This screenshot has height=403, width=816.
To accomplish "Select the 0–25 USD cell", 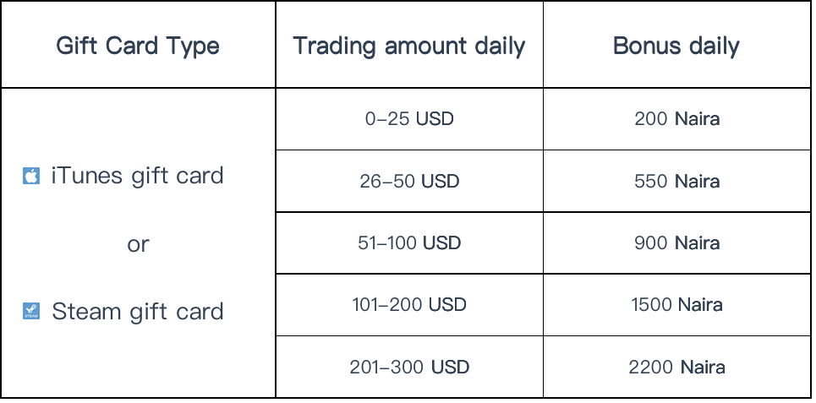I will (409, 119).
